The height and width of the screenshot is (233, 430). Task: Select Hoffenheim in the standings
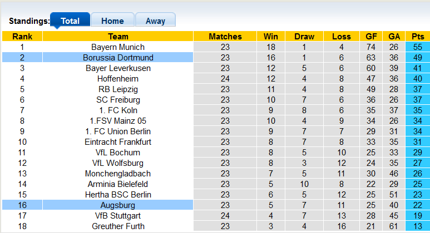click(x=118, y=79)
